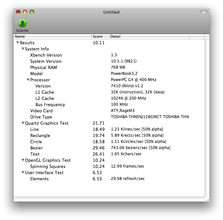The width and height of the screenshot is (223, 220).
Task: Click the PowerPC G4 @ 400 MHz value
Action: click(134, 80)
